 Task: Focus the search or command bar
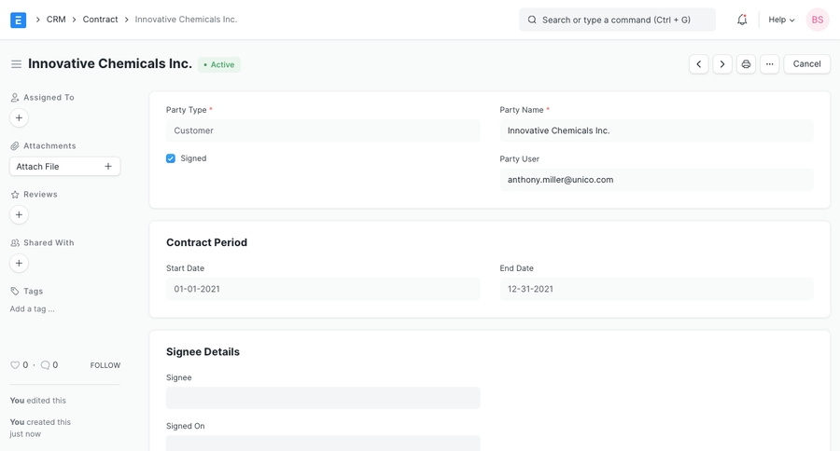point(617,20)
